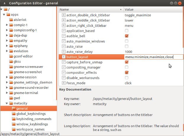Collapse the root tree node

1,9
